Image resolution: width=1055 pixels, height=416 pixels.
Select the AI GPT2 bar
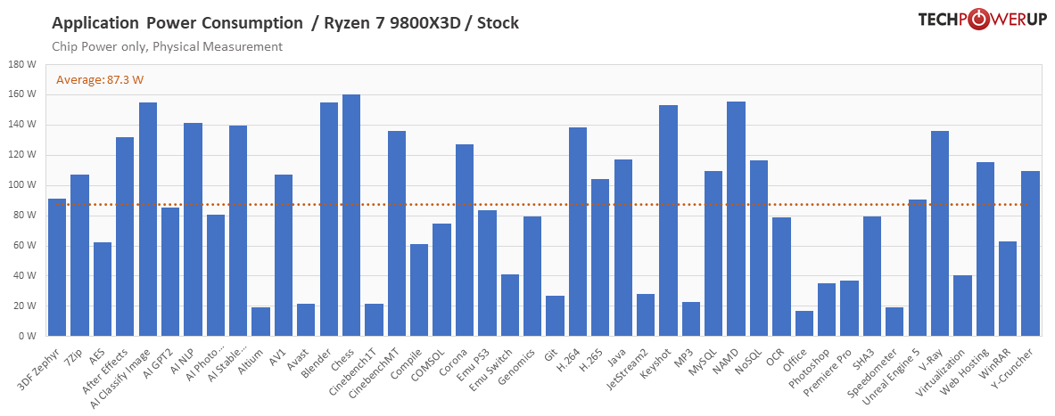tap(171, 272)
